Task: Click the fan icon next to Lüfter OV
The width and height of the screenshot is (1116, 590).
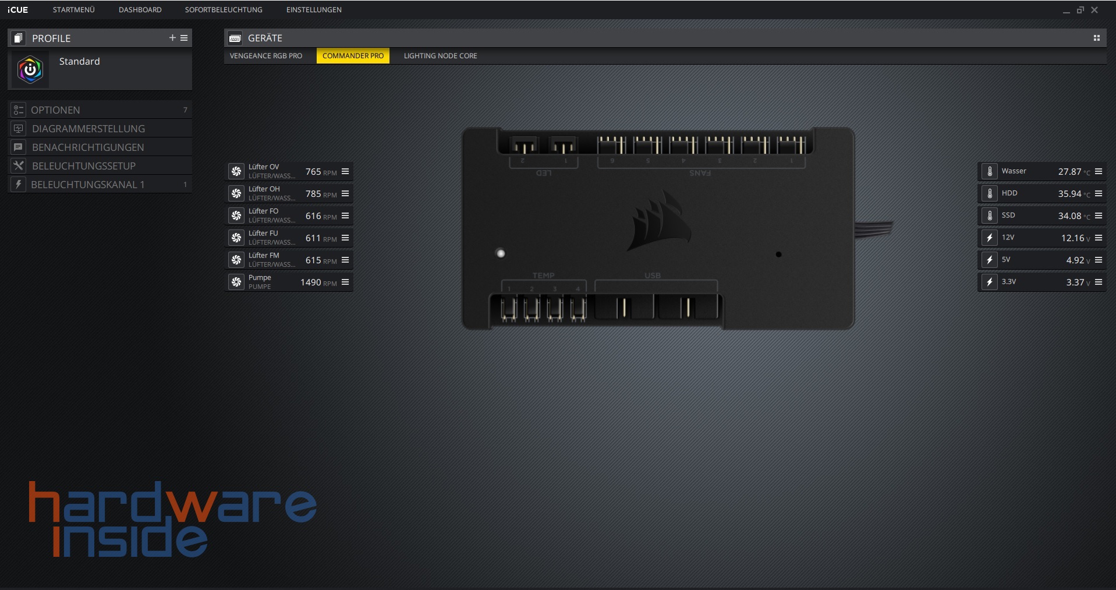Action: tap(237, 171)
